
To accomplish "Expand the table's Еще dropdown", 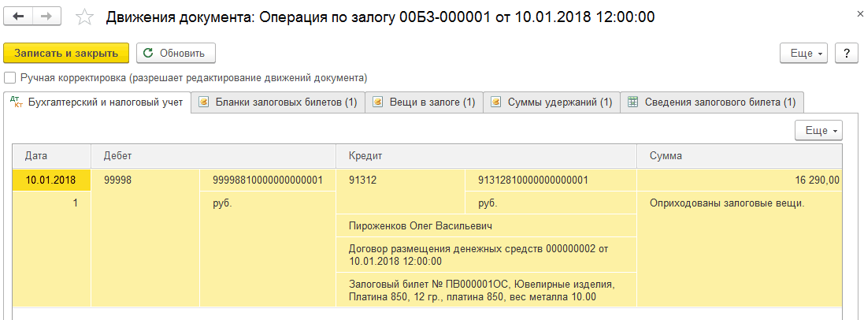I will 818,131.
